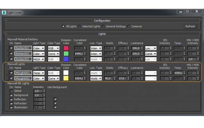
Task: Click the Refresh button
Action: (190, 26)
